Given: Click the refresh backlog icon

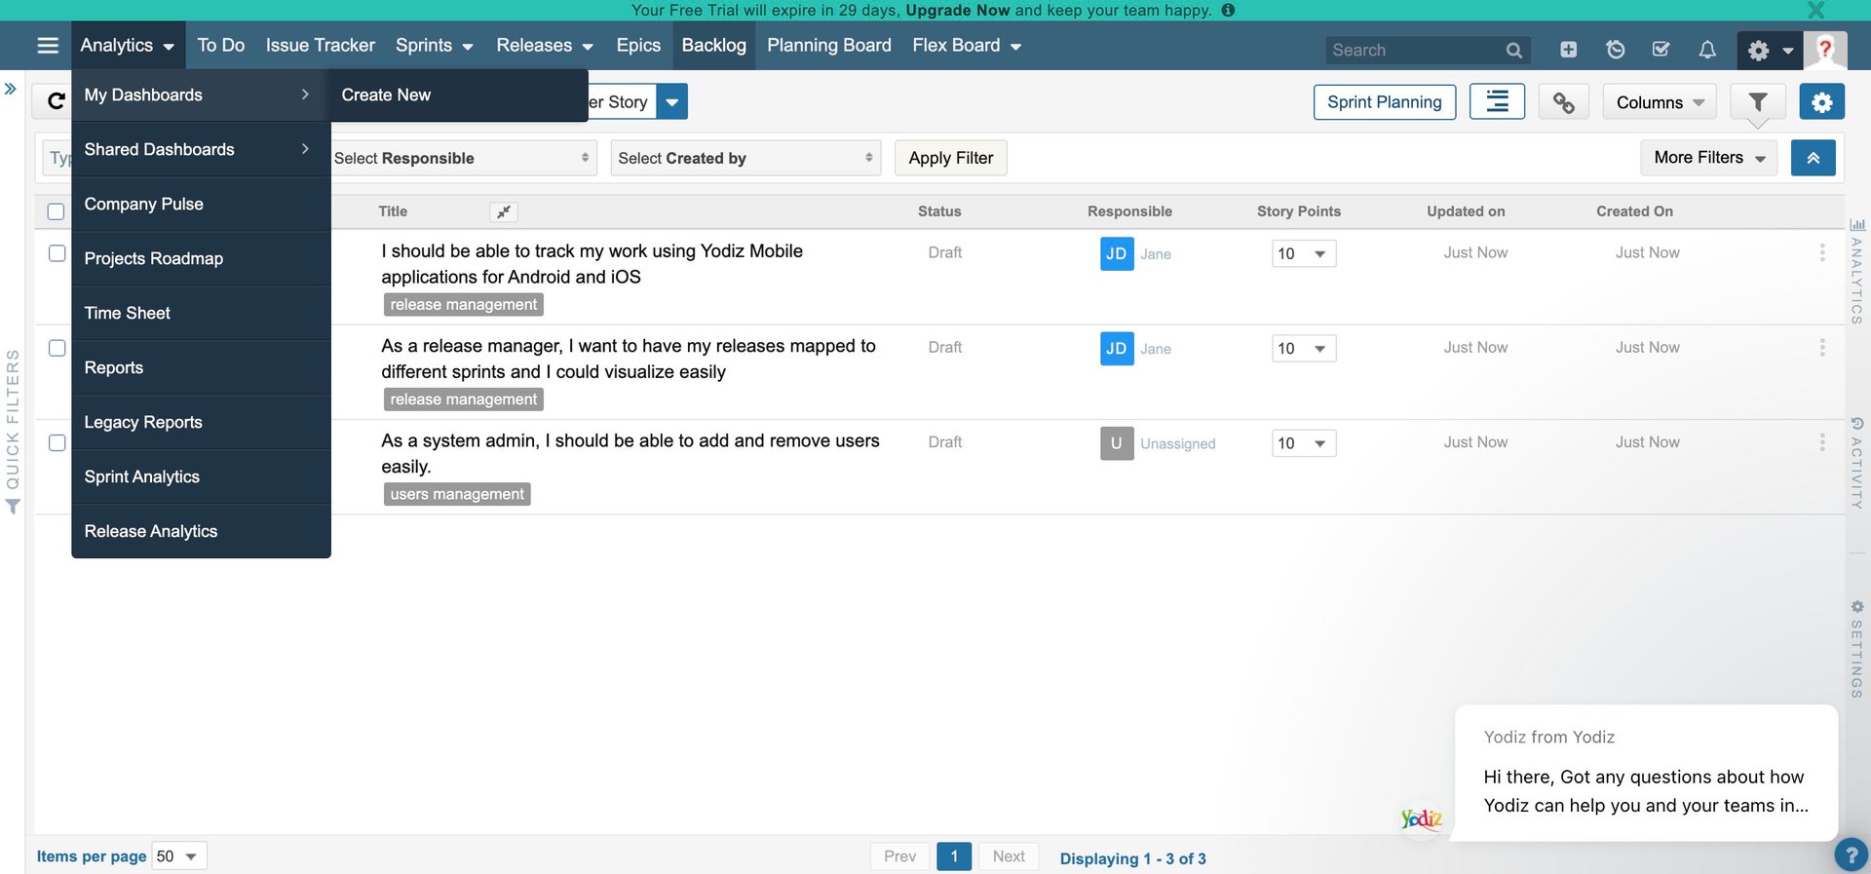Looking at the screenshot, I should (56, 101).
